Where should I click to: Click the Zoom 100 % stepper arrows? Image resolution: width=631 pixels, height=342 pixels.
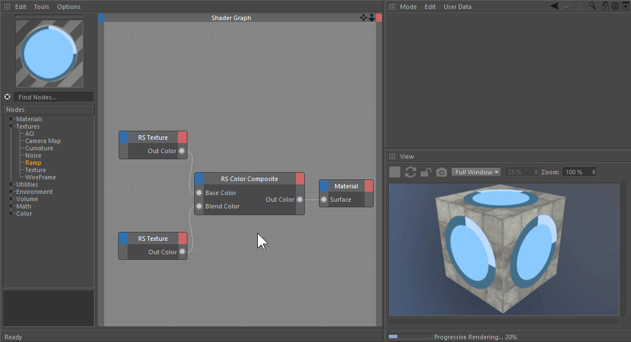coord(593,172)
